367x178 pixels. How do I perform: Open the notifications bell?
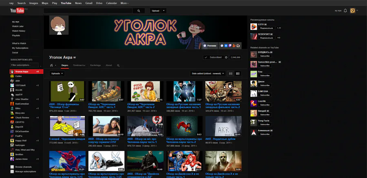[x=345, y=11]
